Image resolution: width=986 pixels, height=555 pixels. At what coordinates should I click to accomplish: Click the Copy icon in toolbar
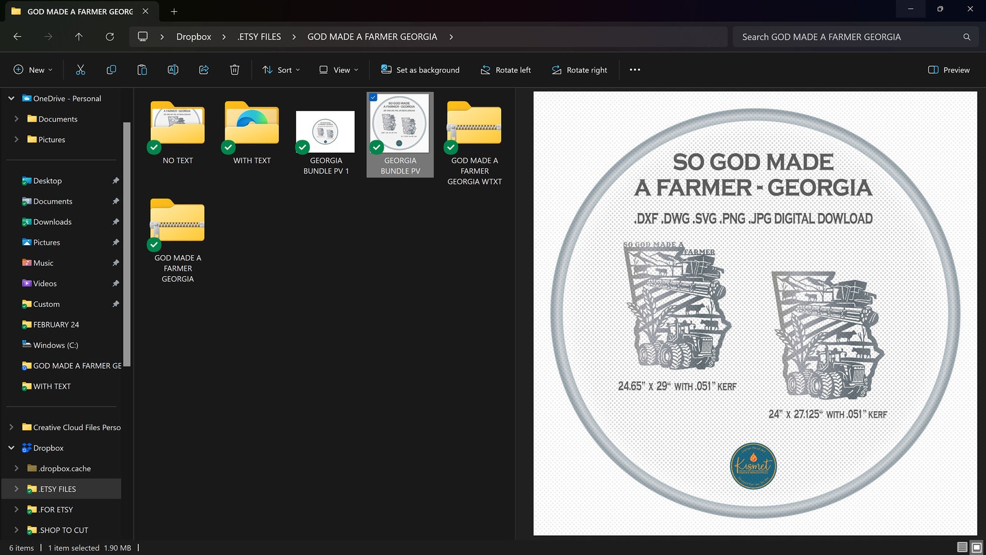[x=111, y=70]
